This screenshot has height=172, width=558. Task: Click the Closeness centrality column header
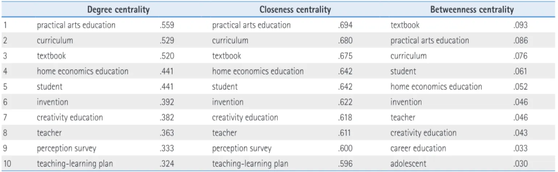pos(295,10)
